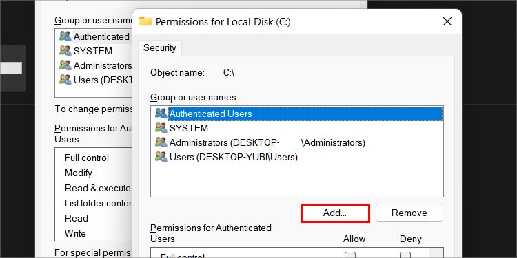Open the Security tab
This screenshot has height=258, width=517.
(160, 48)
